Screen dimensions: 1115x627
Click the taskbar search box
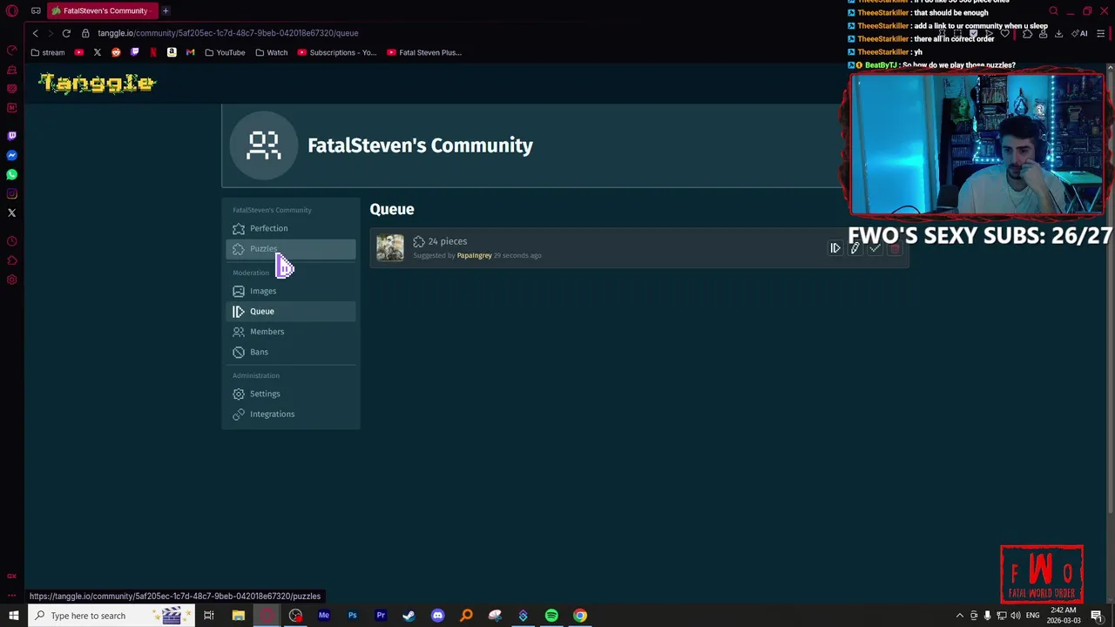pyautogui.click(x=111, y=616)
